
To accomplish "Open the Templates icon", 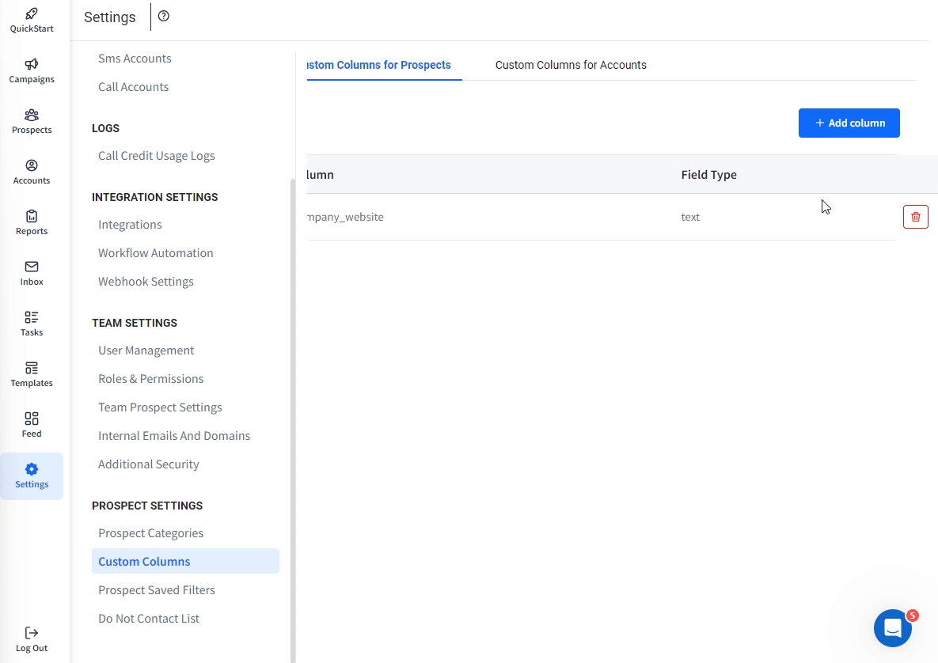I will click(32, 369).
